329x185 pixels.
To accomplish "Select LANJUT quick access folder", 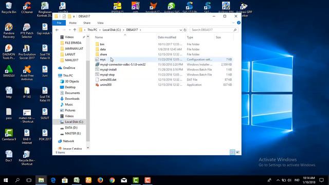I will (x=67, y=54).
